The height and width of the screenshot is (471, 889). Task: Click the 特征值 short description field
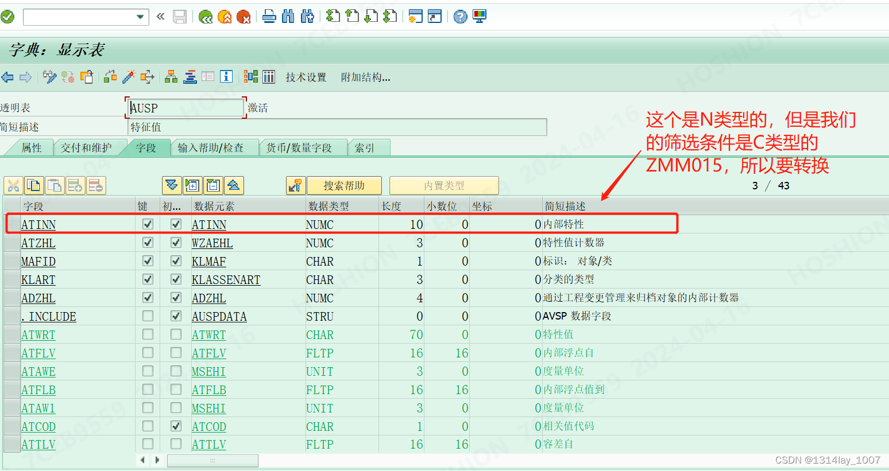click(337, 127)
